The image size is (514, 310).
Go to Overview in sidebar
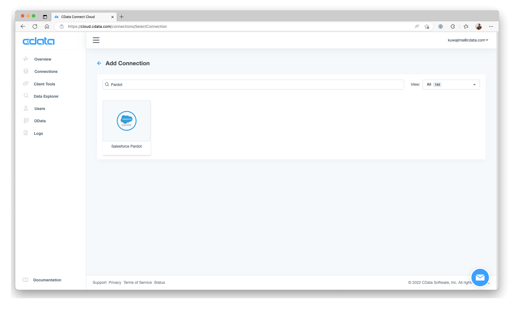43,59
